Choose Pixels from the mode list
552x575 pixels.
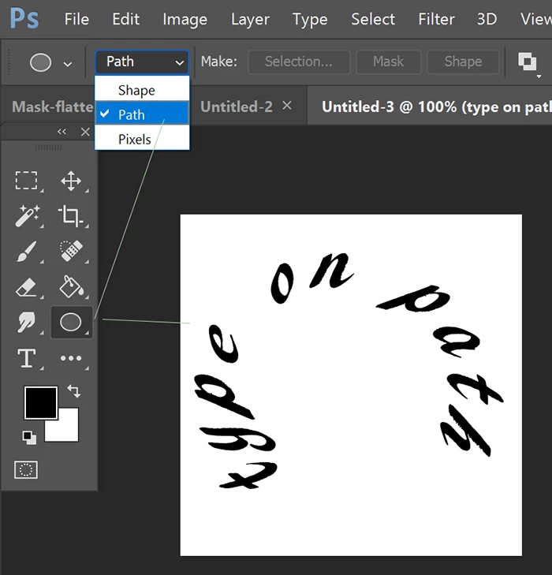click(142, 139)
